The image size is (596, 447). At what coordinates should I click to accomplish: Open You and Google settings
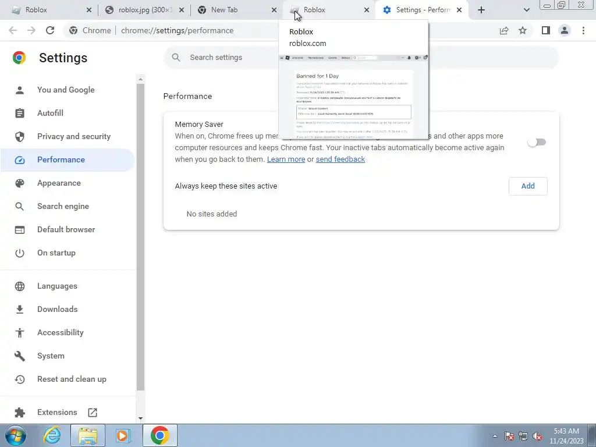tap(68, 90)
